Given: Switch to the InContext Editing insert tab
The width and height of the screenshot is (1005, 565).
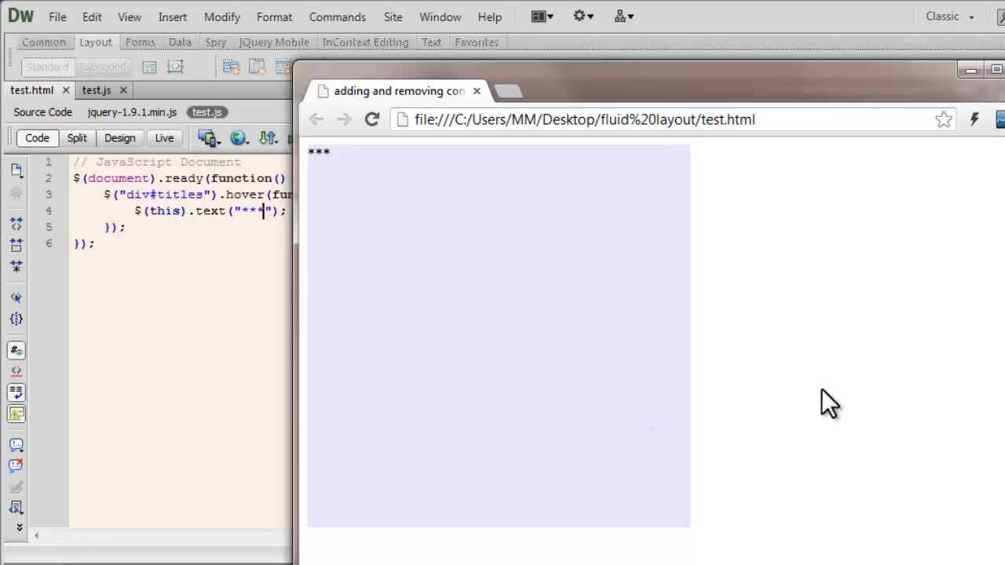Looking at the screenshot, I should coord(365,42).
